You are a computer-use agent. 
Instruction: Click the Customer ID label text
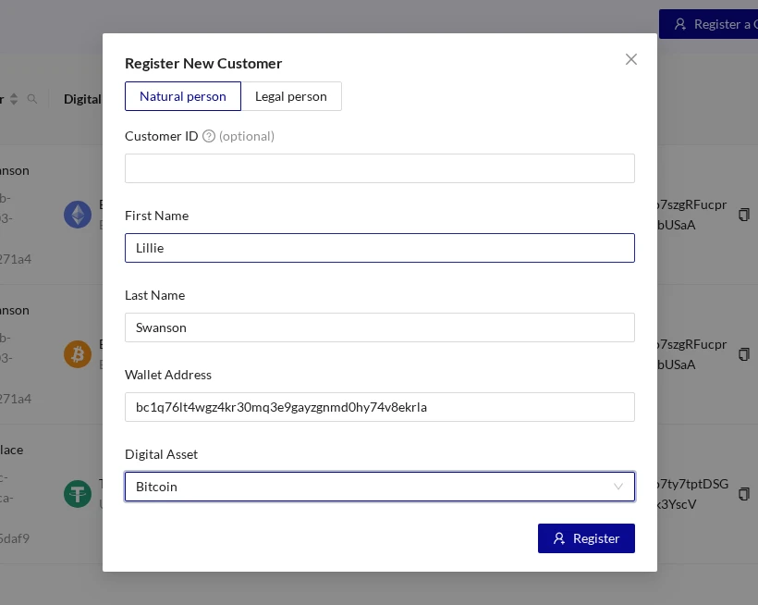click(162, 136)
